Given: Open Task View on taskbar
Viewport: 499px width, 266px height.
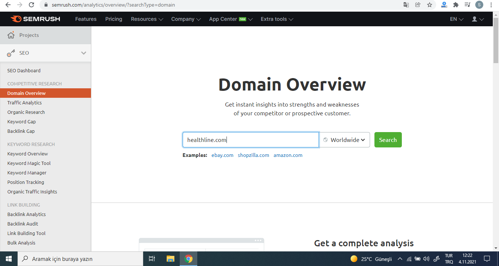Looking at the screenshot, I should coord(152,259).
